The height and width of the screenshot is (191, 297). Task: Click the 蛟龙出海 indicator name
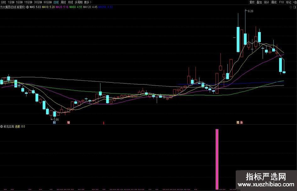(9, 126)
